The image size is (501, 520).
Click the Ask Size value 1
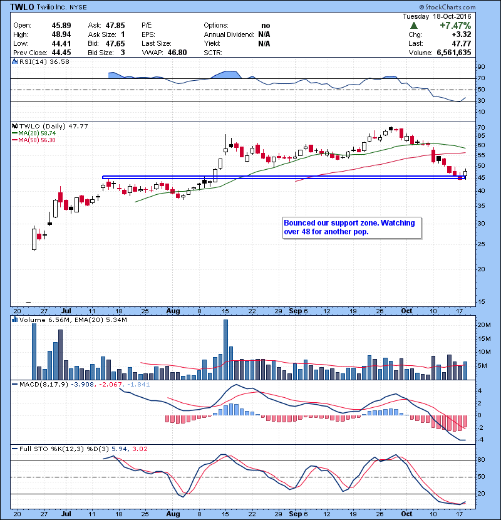pos(123,34)
